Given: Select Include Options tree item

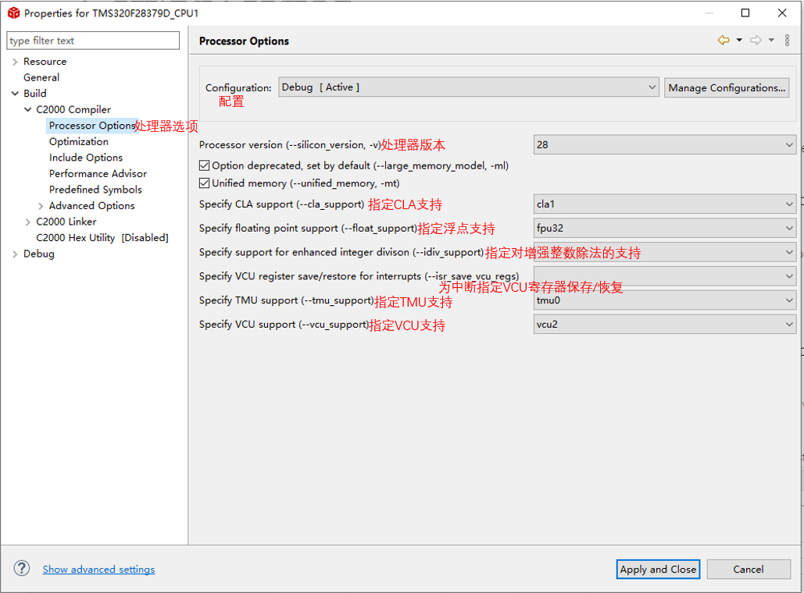Looking at the screenshot, I should click(x=86, y=157).
